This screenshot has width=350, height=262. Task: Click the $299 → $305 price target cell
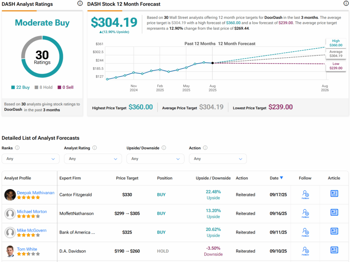point(127,213)
